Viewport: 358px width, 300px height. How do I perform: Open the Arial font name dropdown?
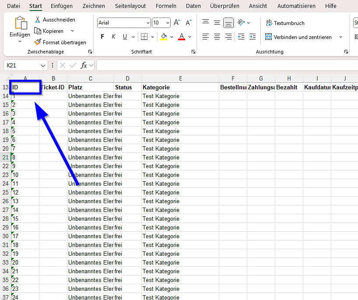point(148,23)
